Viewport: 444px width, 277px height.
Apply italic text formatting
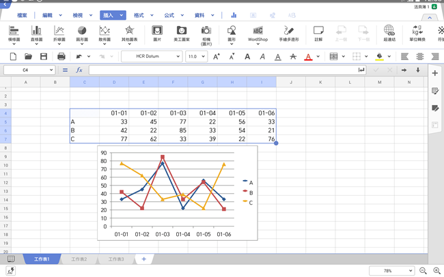262,57
